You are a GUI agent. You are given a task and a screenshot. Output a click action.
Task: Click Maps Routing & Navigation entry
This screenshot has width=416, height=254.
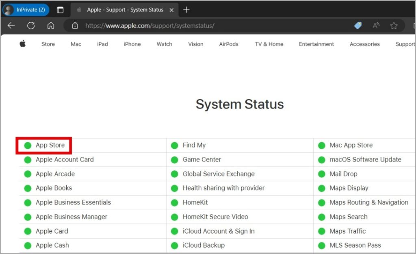point(369,202)
